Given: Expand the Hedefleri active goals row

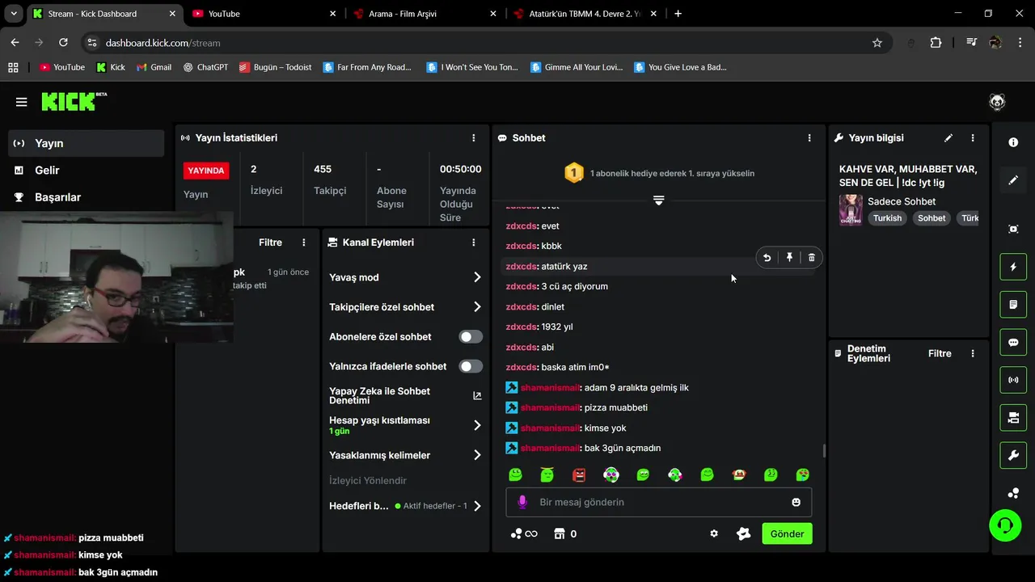Looking at the screenshot, I should [405, 506].
